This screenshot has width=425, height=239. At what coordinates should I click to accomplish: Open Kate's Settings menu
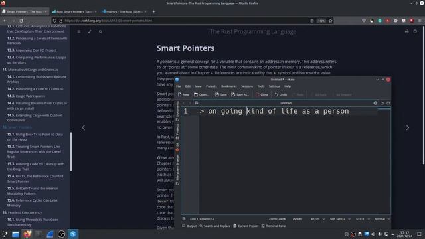pyautogui.click(x=274, y=86)
